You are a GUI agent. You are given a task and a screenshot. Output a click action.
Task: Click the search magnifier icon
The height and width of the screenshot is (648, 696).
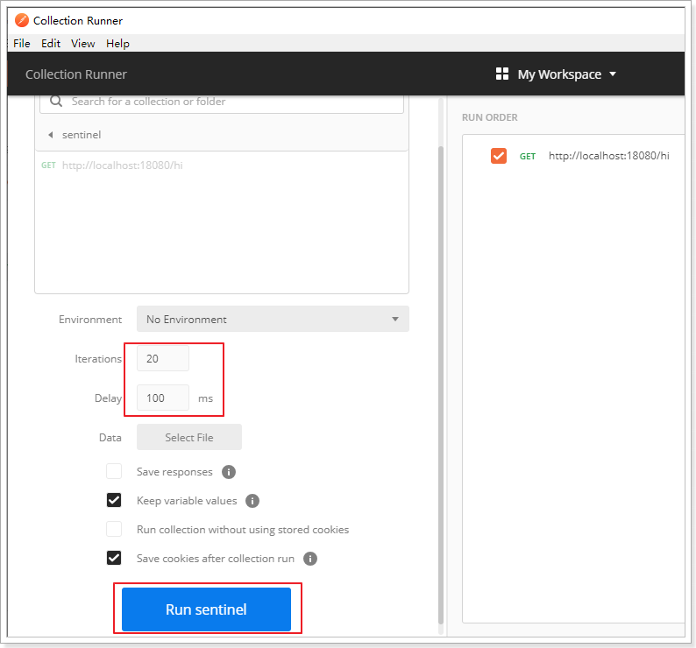57,102
